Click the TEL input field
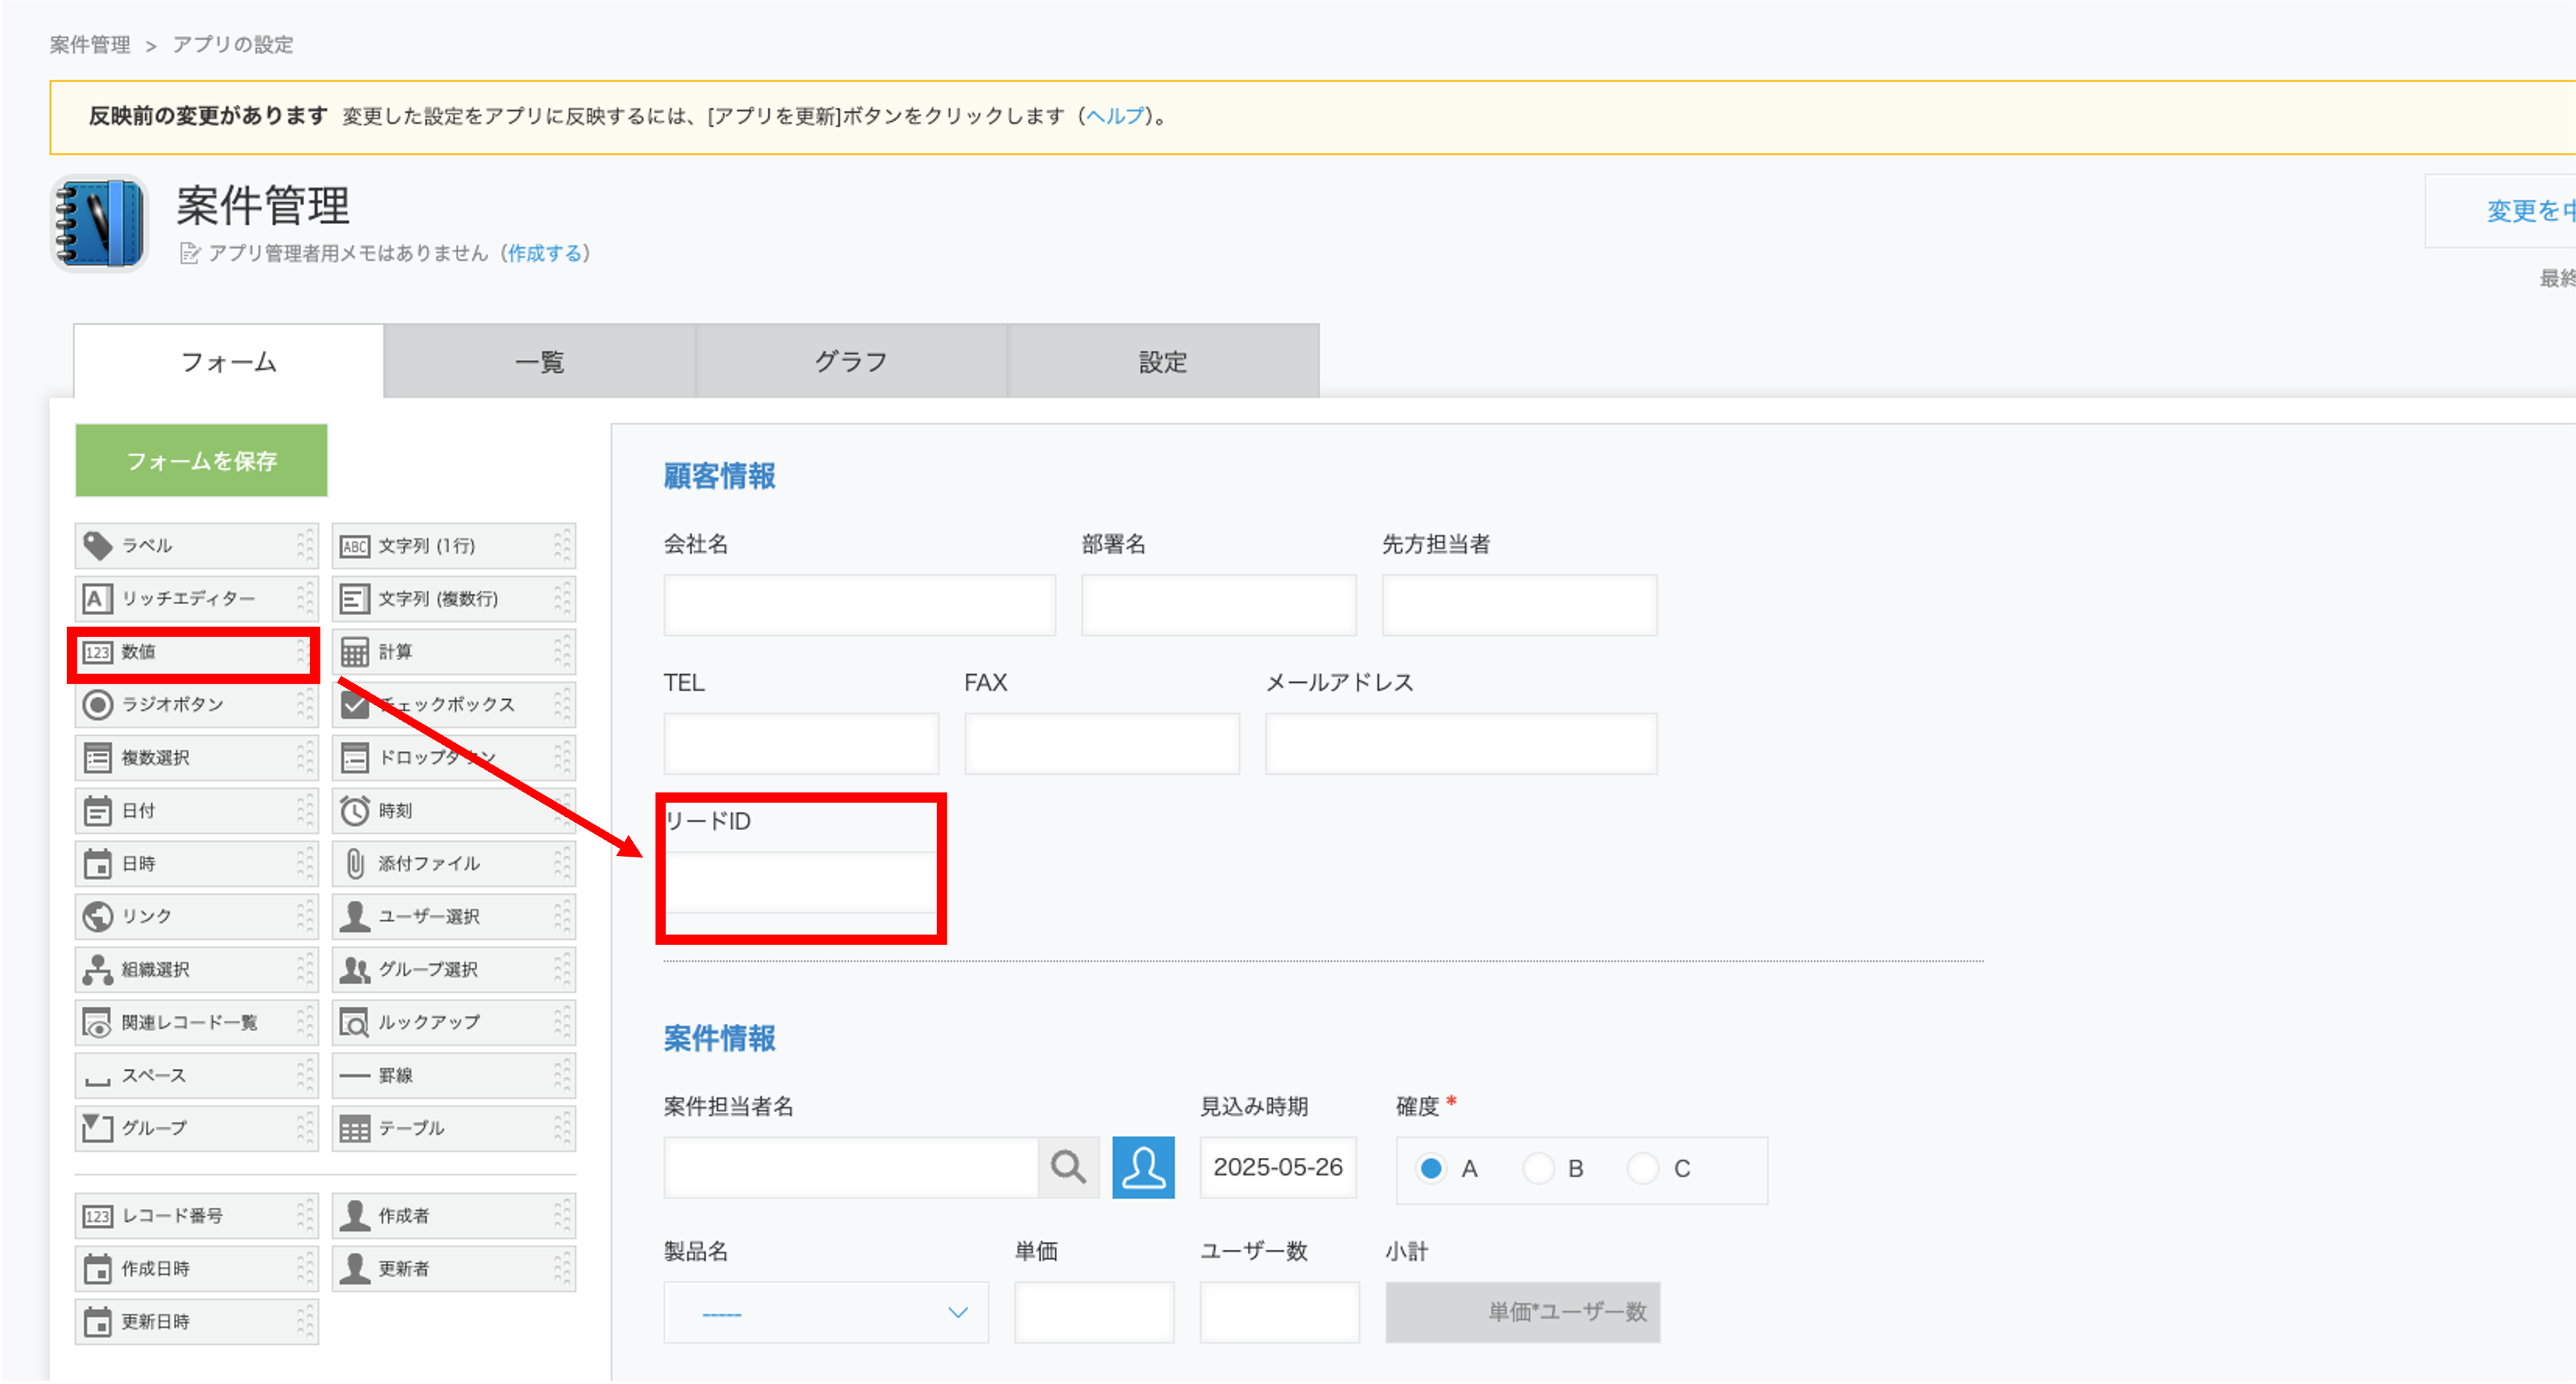This screenshot has width=2576, height=1384. [801, 744]
